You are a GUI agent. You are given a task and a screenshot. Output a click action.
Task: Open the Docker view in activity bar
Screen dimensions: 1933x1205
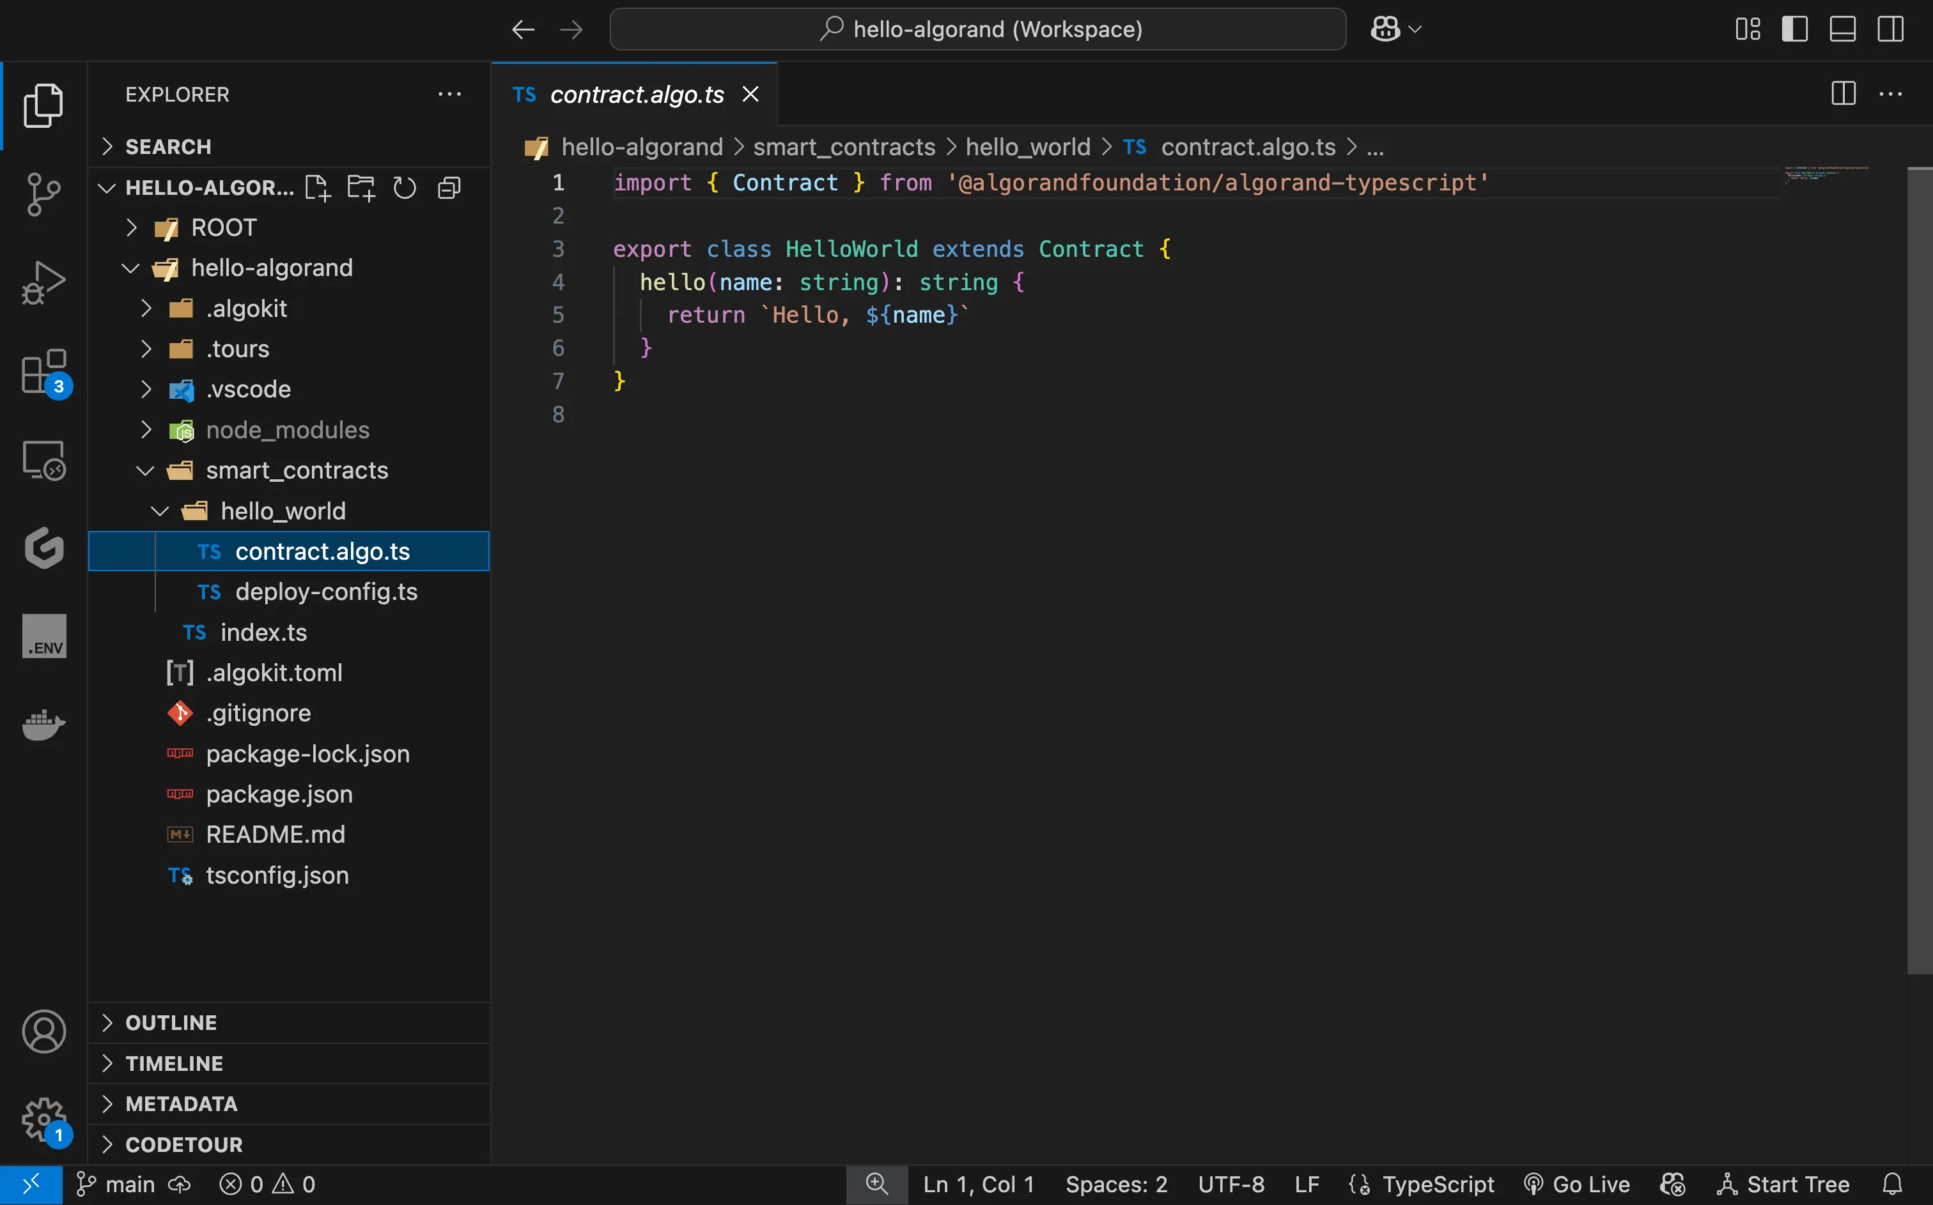pos(43,725)
